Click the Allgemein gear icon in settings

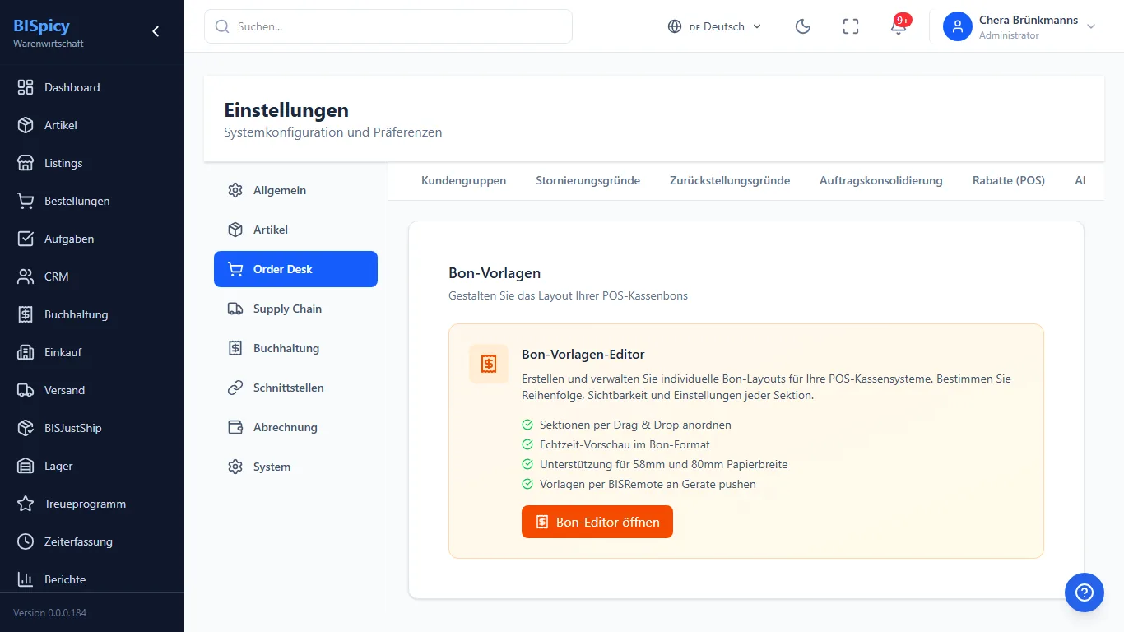(235, 190)
